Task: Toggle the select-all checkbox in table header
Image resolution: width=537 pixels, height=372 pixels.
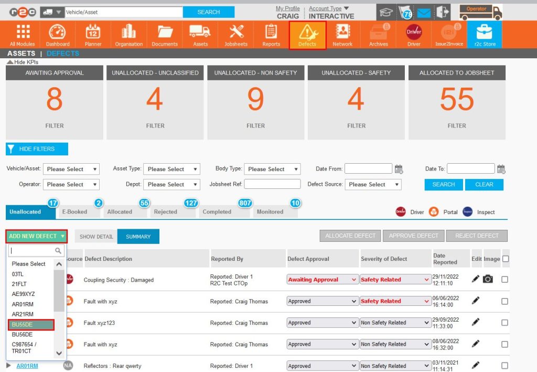Action: click(x=506, y=259)
